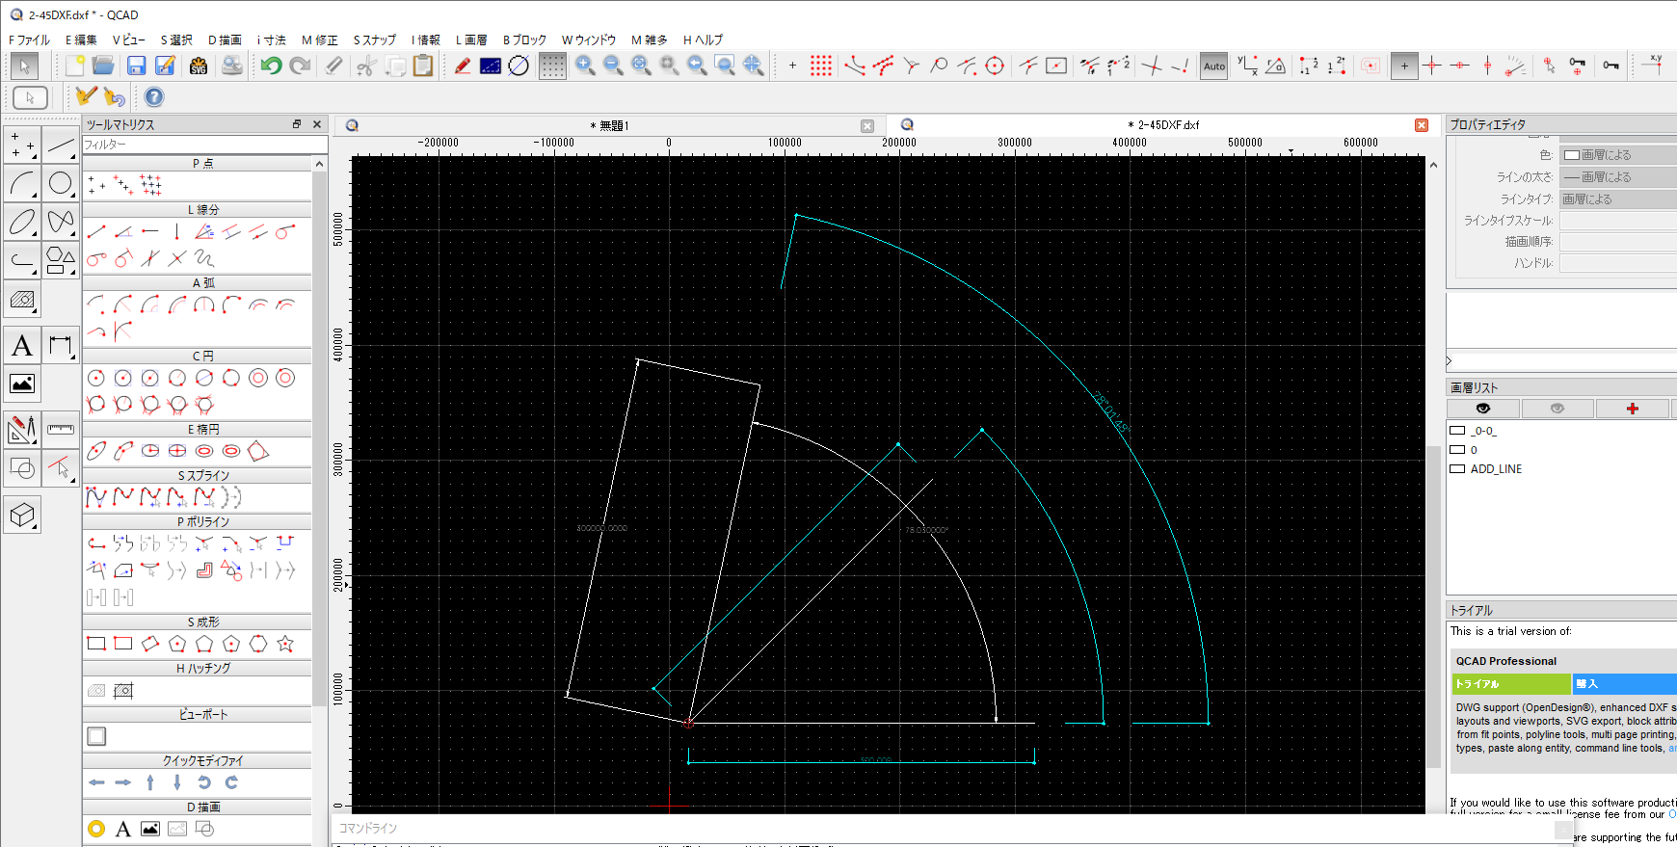1677x847 pixels.
Task: Toggle the Auto snap button
Action: click(x=1214, y=66)
